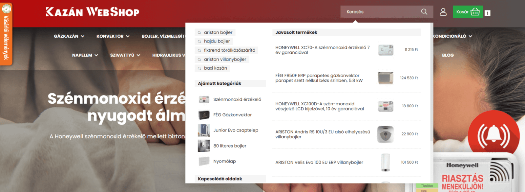Click the Szénmonoxid érzékelő category thumbnail

tap(204, 99)
